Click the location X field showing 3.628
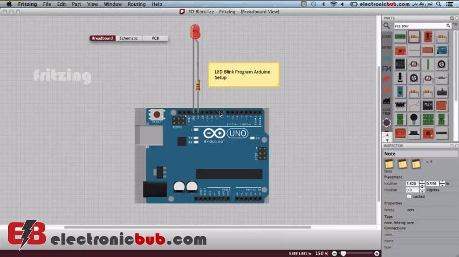This screenshot has width=459, height=257. pyautogui.click(x=413, y=183)
